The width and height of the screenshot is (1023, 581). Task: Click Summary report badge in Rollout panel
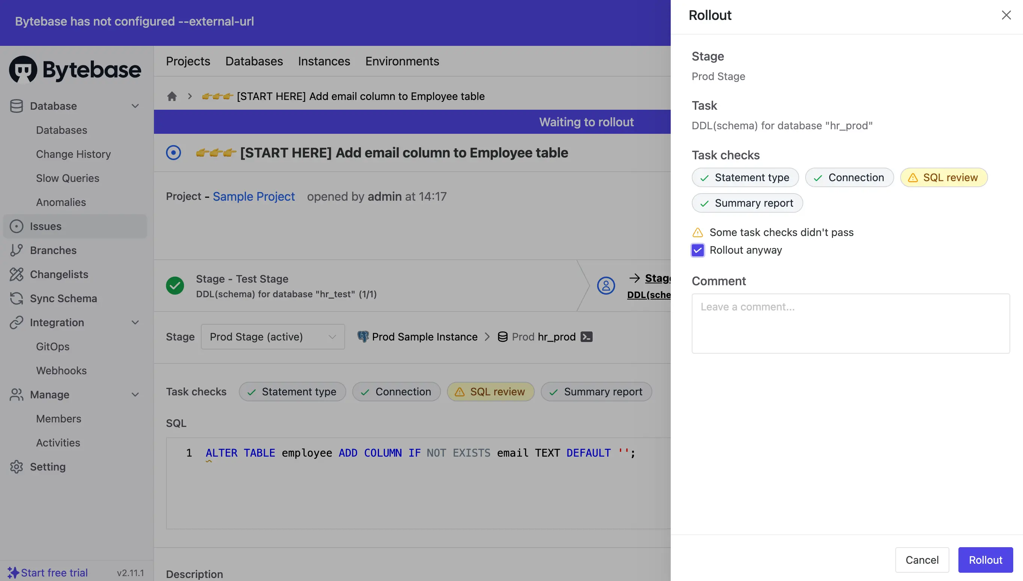coord(747,203)
